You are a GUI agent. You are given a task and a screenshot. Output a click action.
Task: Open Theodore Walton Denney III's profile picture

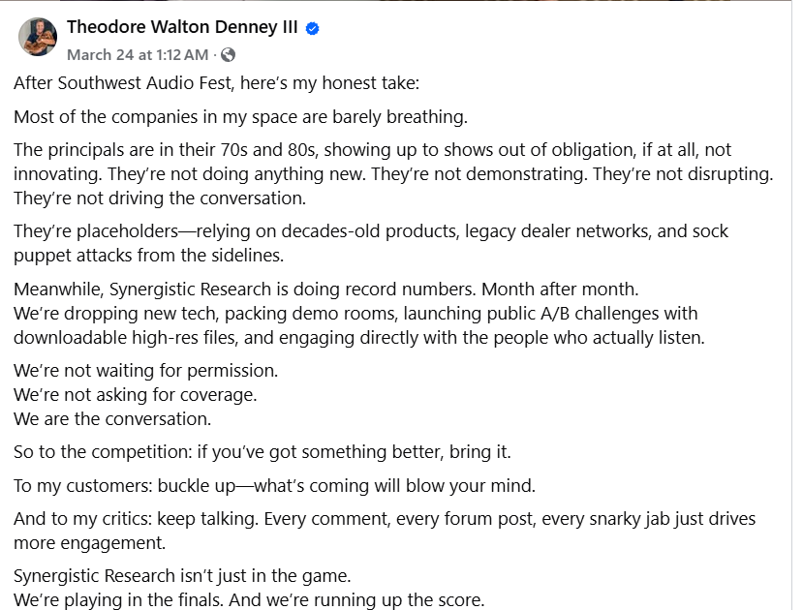coord(38,37)
